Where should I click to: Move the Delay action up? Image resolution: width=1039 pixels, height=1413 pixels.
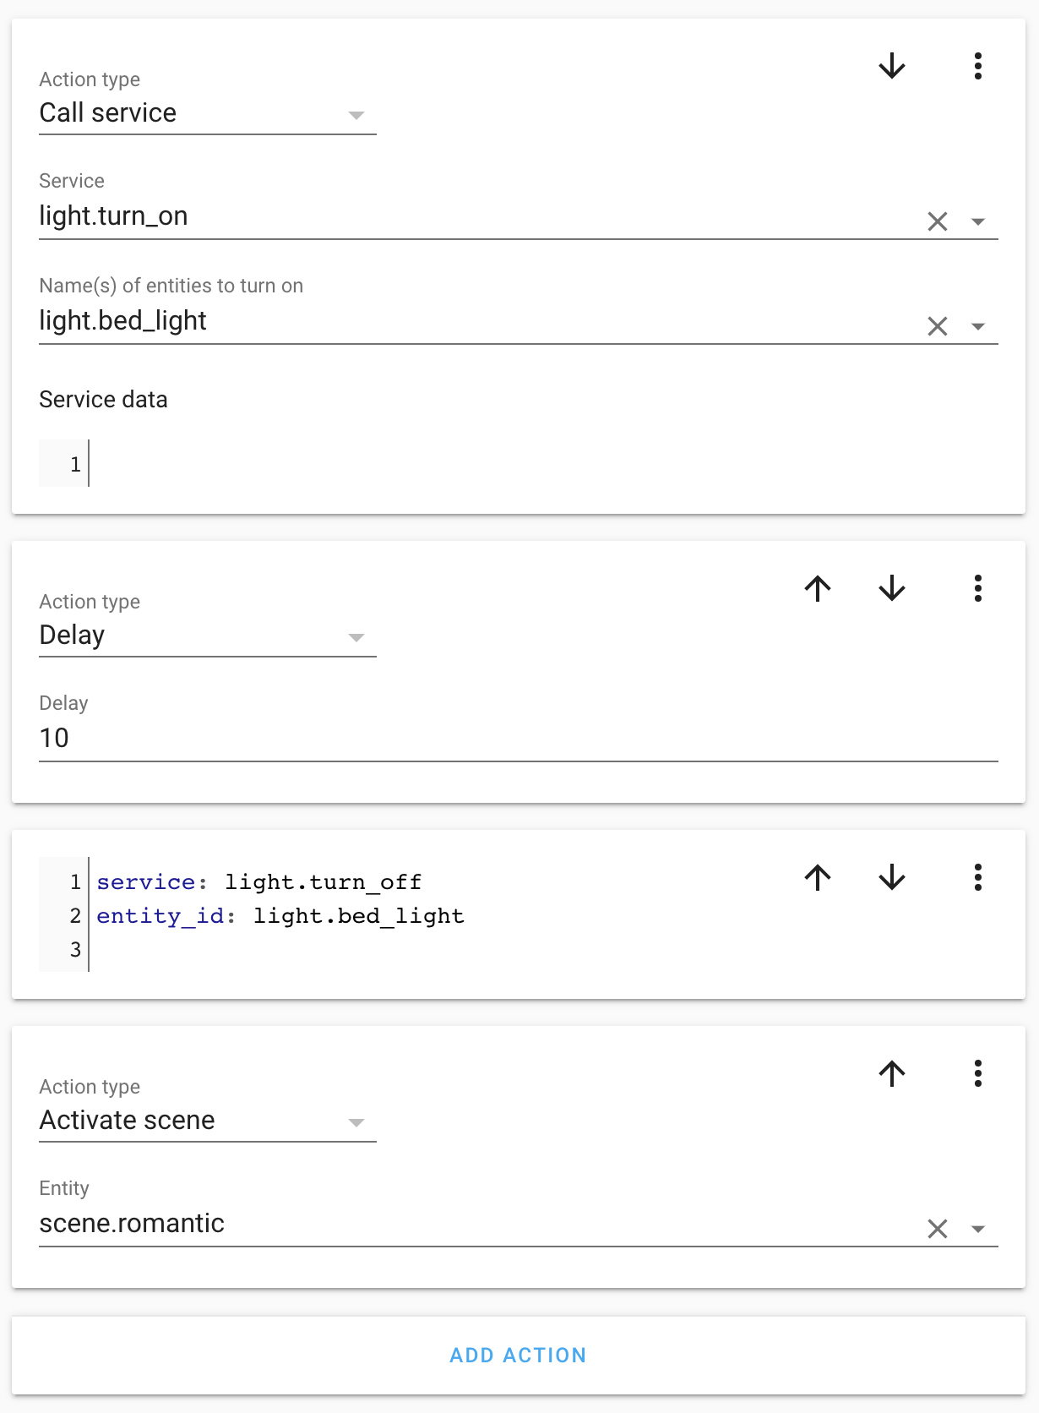(x=817, y=589)
